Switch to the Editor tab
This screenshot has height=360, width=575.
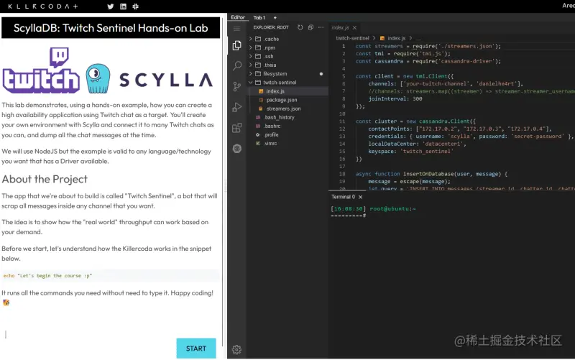click(x=238, y=17)
